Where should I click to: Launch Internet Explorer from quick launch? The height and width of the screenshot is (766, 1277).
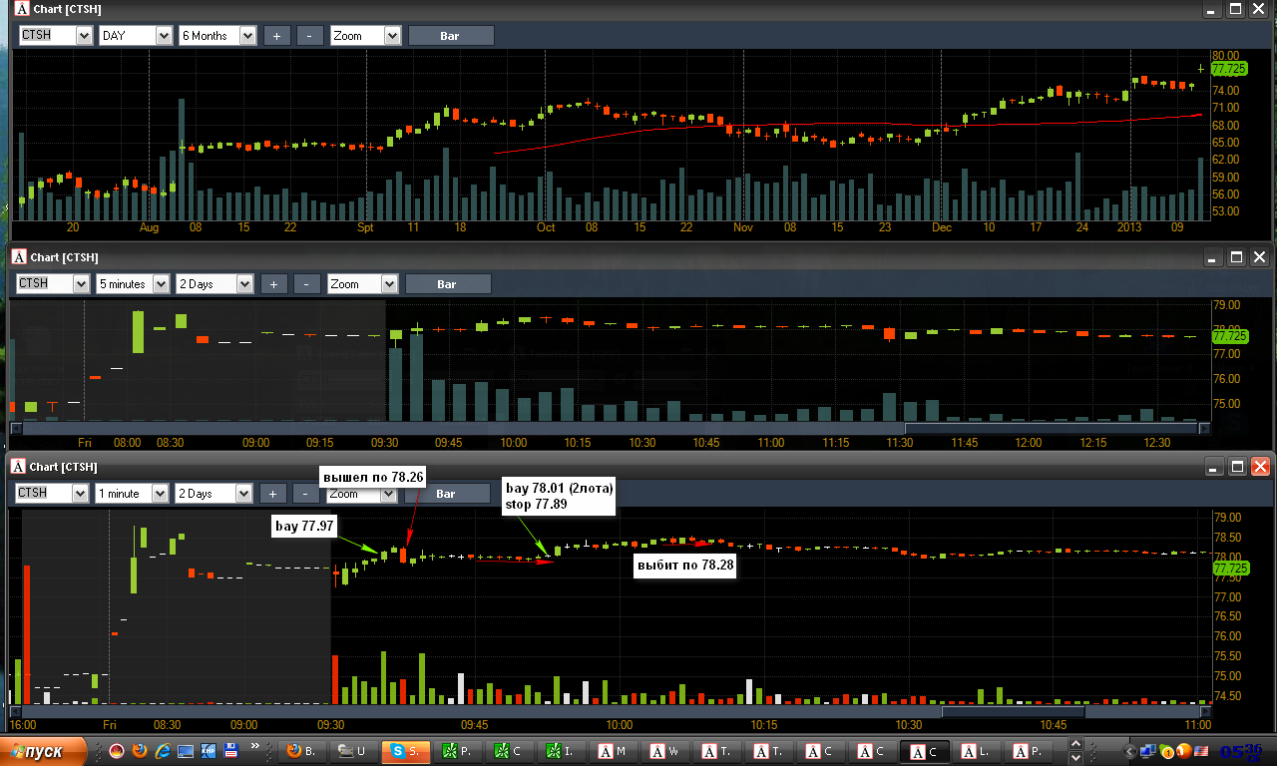(x=163, y=751)
